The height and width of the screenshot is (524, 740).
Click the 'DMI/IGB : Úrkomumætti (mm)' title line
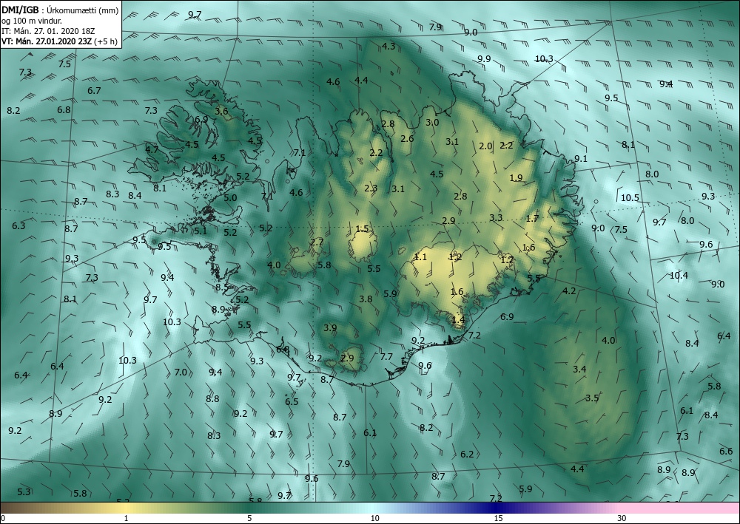click(58, 10)
